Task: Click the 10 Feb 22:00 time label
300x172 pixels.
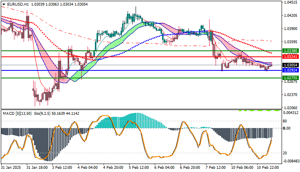Action: [x=268, y=168]
